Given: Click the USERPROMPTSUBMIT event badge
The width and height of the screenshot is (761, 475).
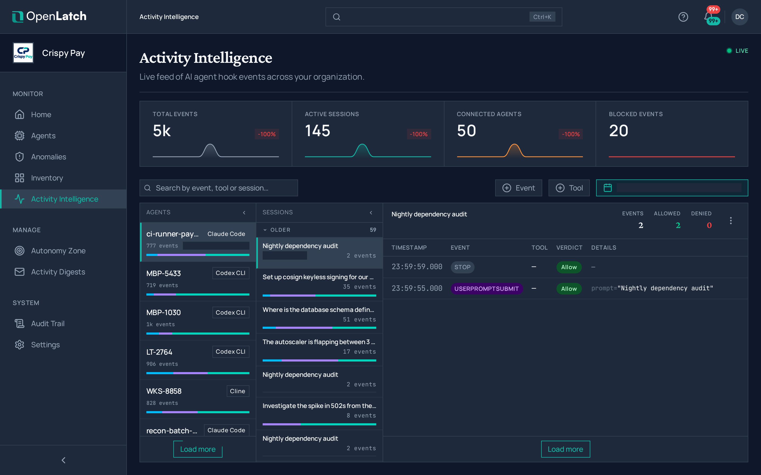Looking at the screenshot, I should pos(486,289).
